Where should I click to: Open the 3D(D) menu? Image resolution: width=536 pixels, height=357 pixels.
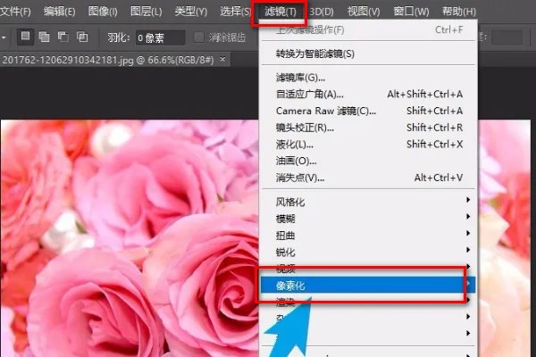(x=322, y=12)
